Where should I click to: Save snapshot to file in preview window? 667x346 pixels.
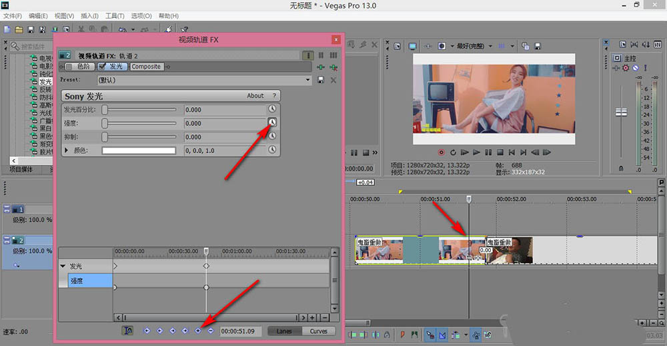[537, 46]
